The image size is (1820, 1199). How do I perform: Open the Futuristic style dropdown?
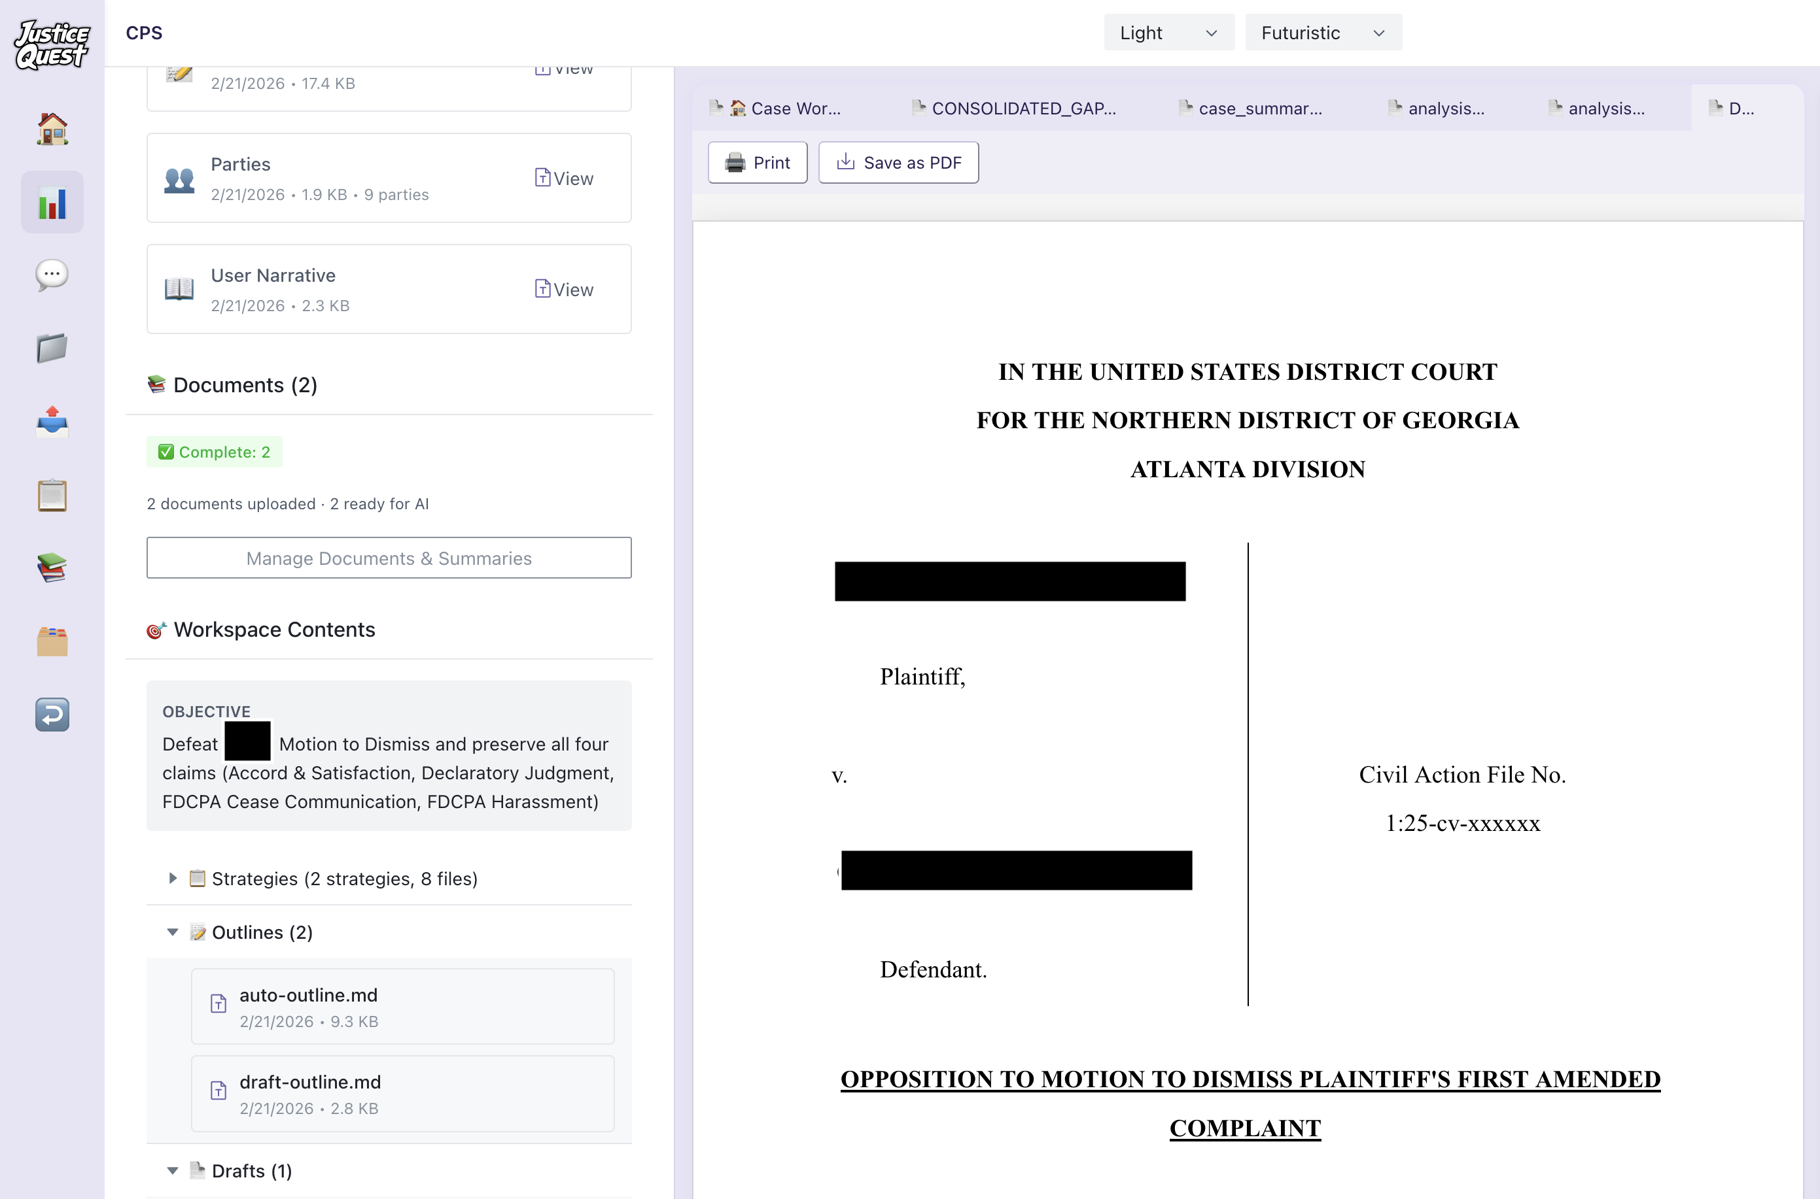[1323, 32]
